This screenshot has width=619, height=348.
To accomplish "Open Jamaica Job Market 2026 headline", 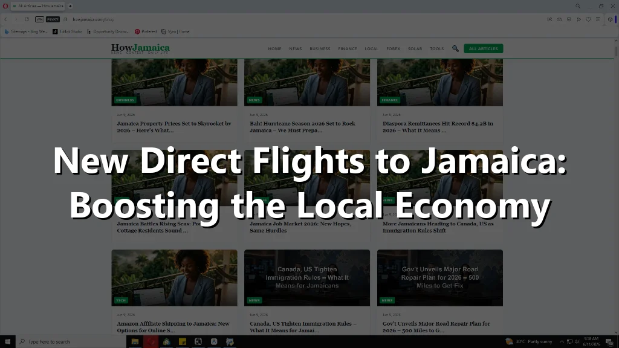I will (300, 227).
